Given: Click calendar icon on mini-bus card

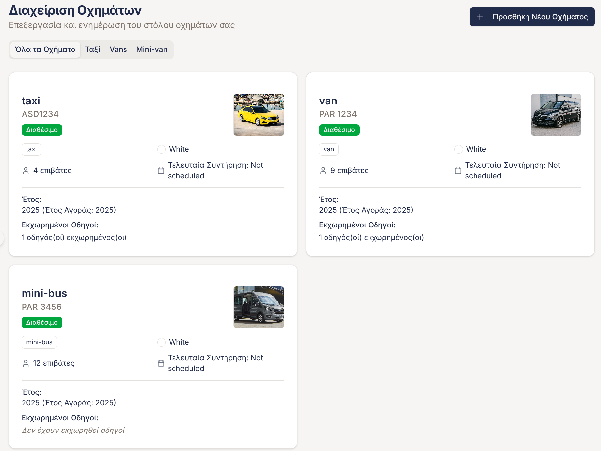Looking at the screenshot, I should click(x=161, y=363).
